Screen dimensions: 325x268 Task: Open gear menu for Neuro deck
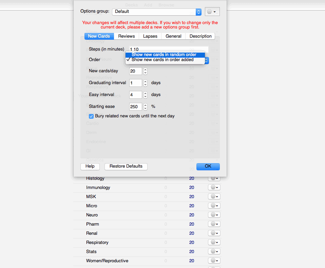click(x=214, y=215)
